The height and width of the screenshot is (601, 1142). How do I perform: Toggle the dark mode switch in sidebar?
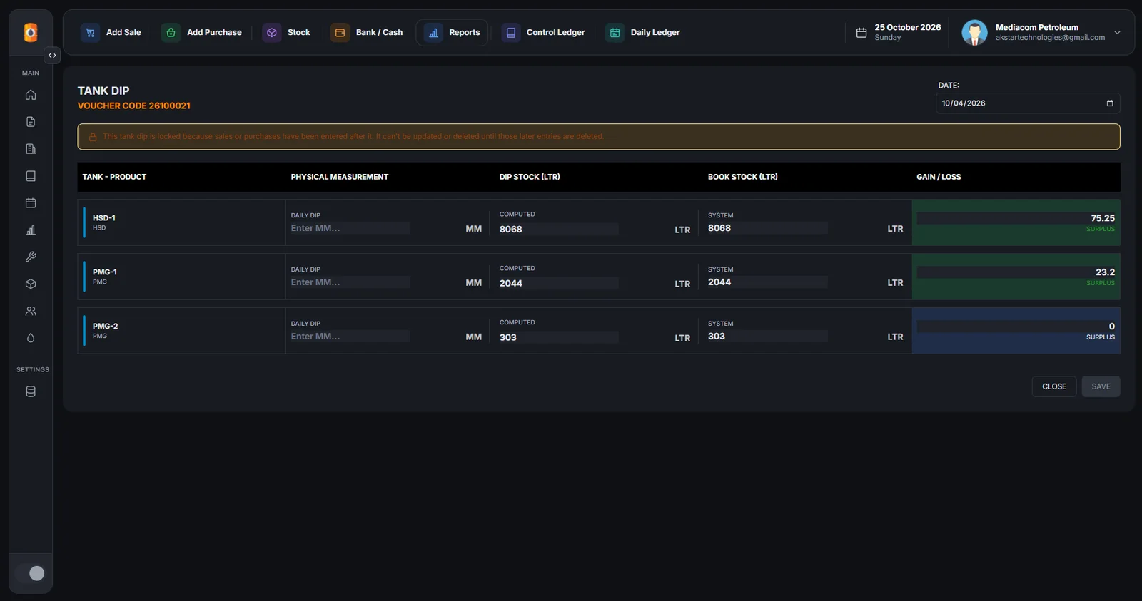tap(31, 573)
